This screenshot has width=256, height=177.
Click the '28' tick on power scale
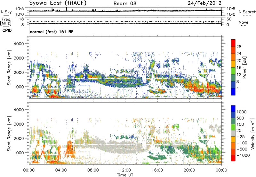239,47
